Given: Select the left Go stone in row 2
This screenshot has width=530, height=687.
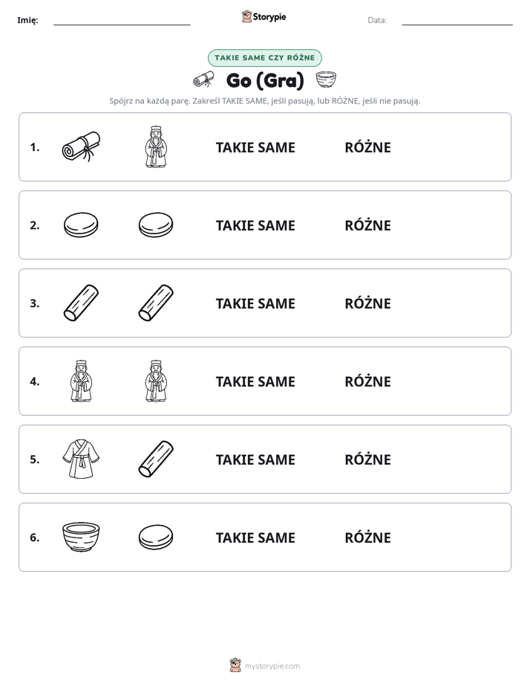Looking at the screenshot, I should [x=81, y=225].
